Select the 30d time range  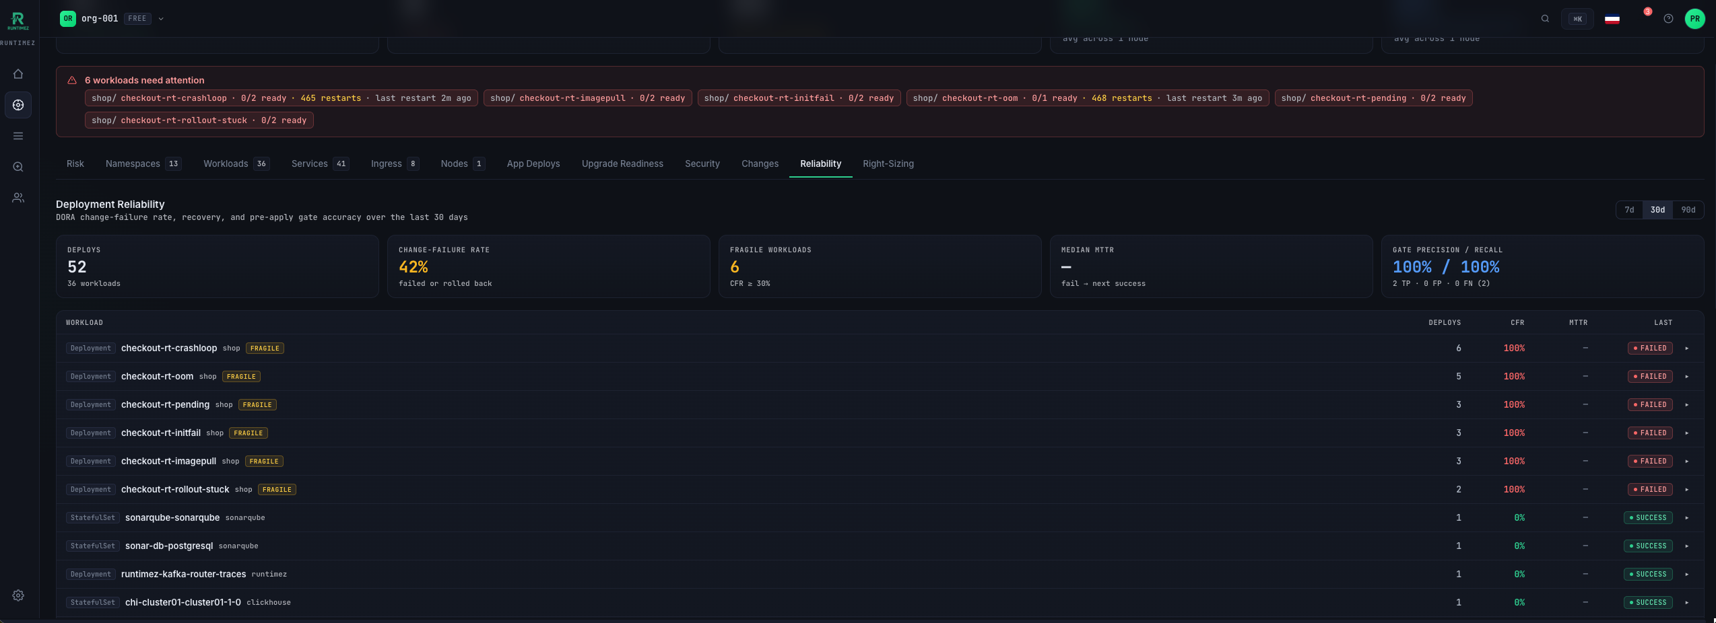click(x=1657, y=210)
